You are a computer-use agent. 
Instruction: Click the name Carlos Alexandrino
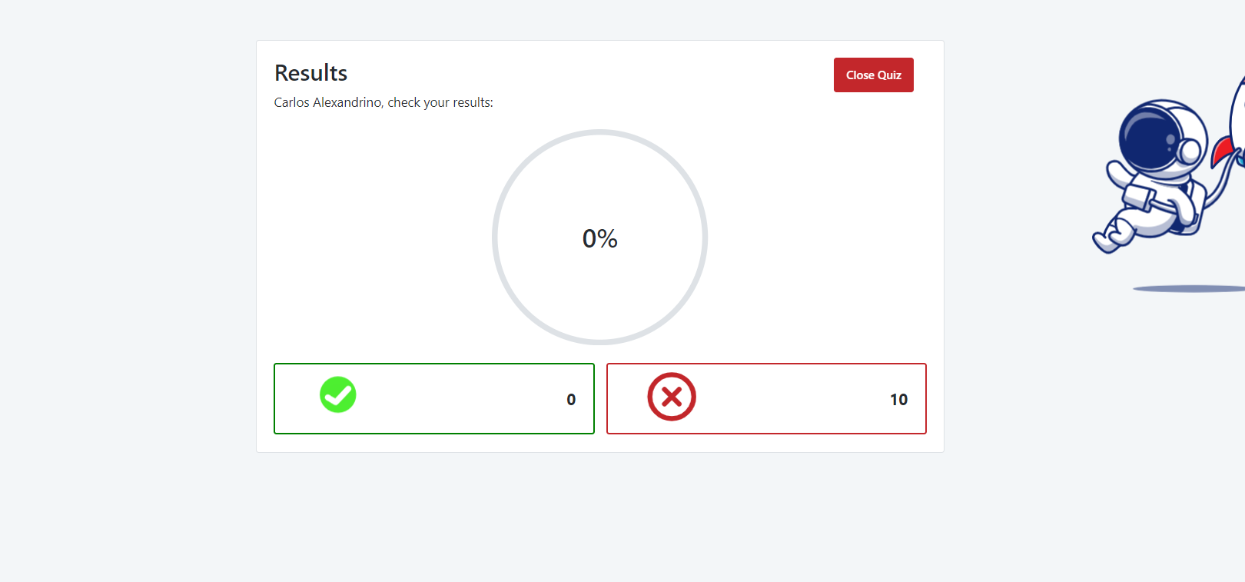point(327,103)
